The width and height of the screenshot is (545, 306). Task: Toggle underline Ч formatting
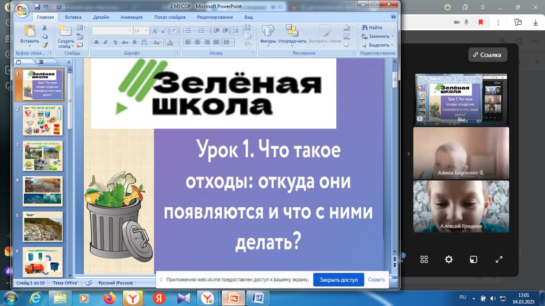pos(115,42)
